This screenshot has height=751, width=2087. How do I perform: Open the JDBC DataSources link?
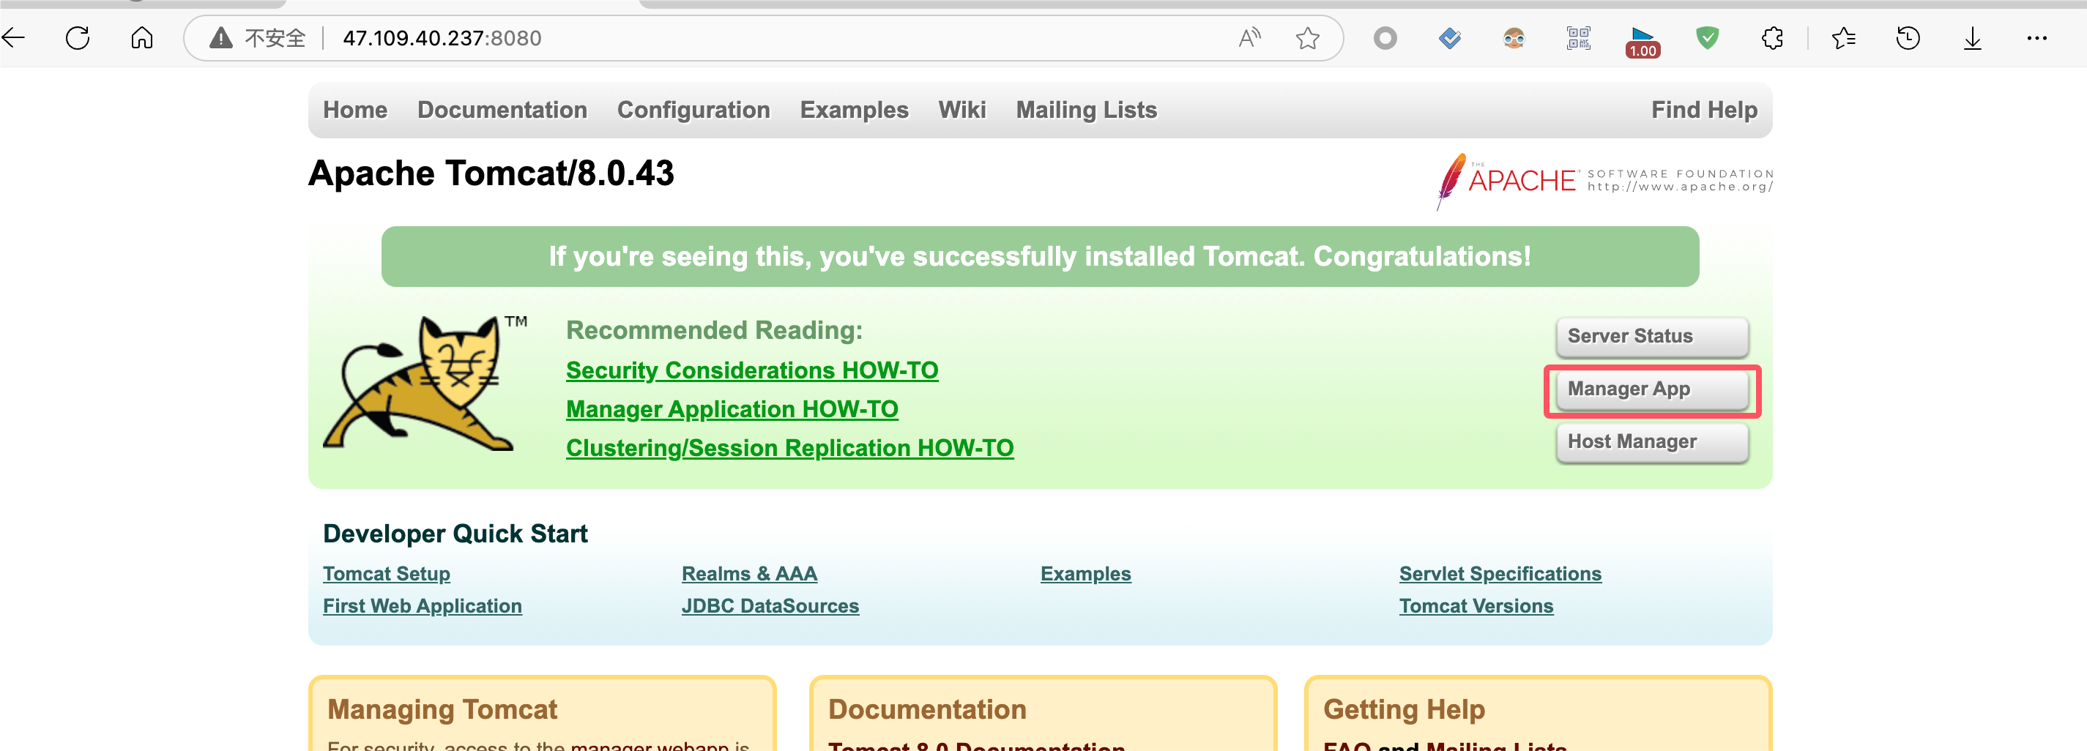click(x=770, y=606)
